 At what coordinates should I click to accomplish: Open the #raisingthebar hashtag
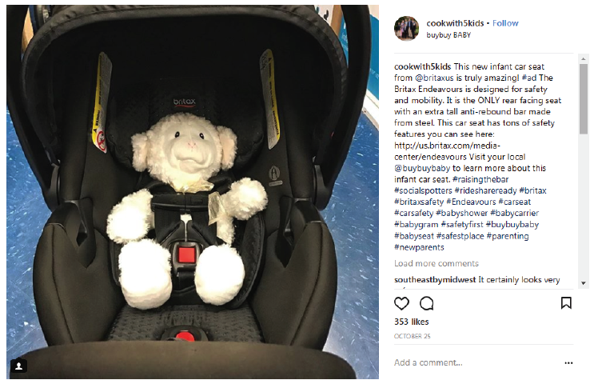(480, 179)
